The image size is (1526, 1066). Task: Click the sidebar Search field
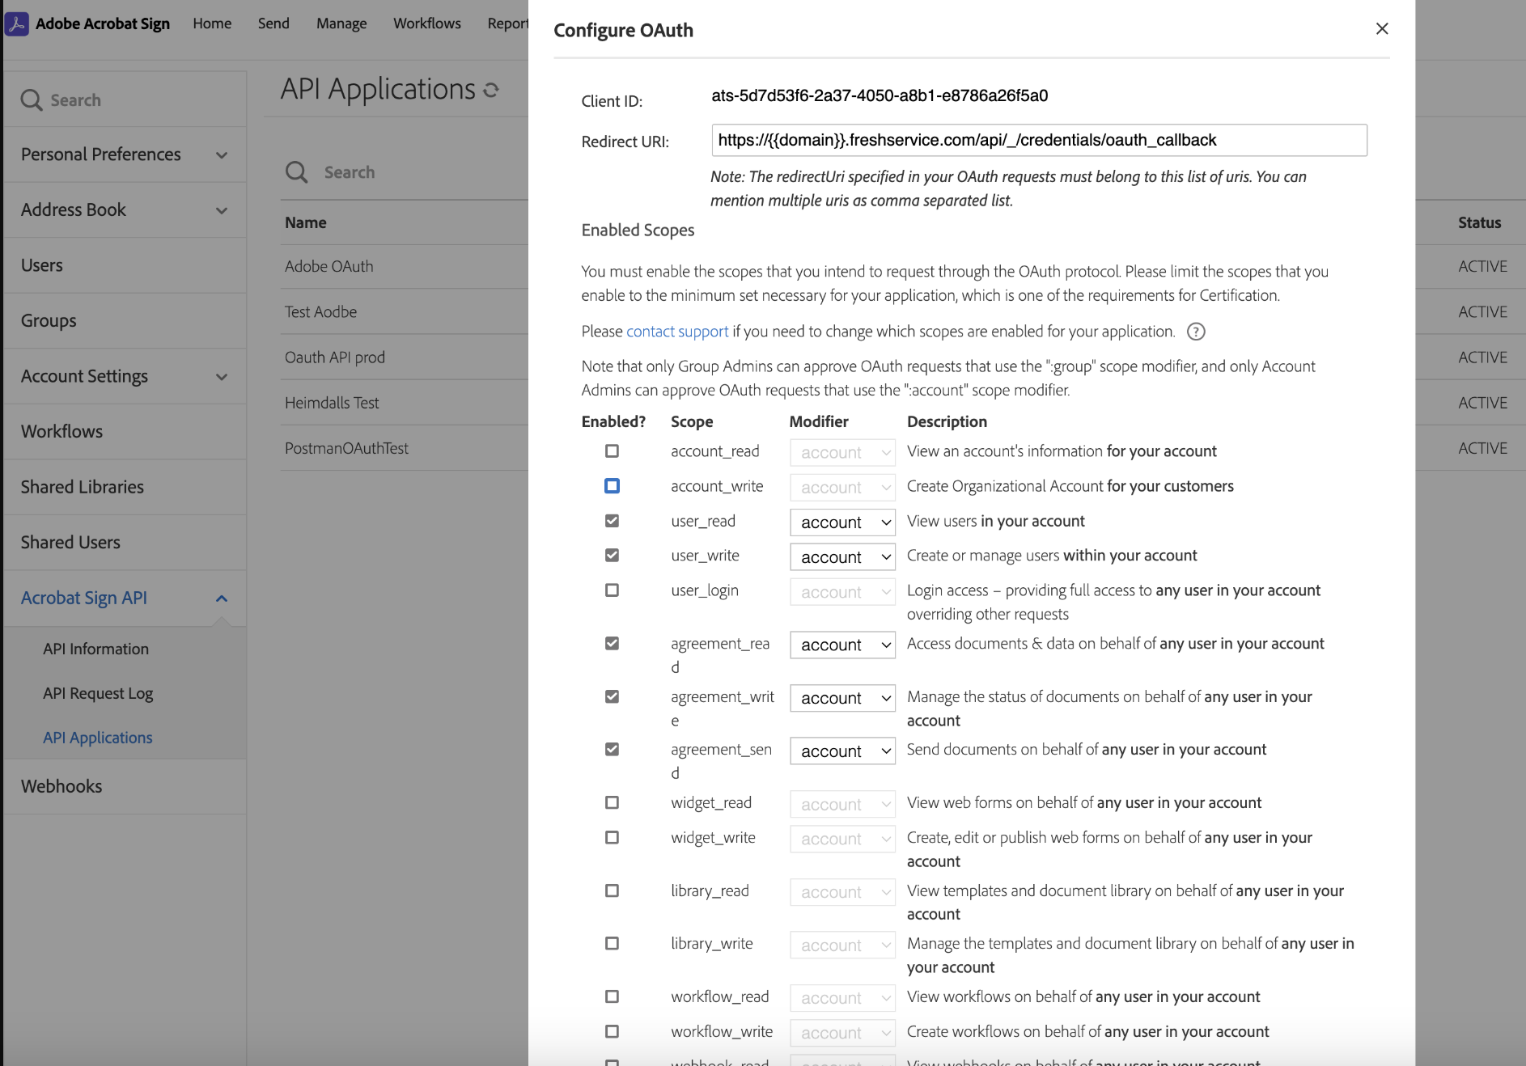click(x=125, y=99)
